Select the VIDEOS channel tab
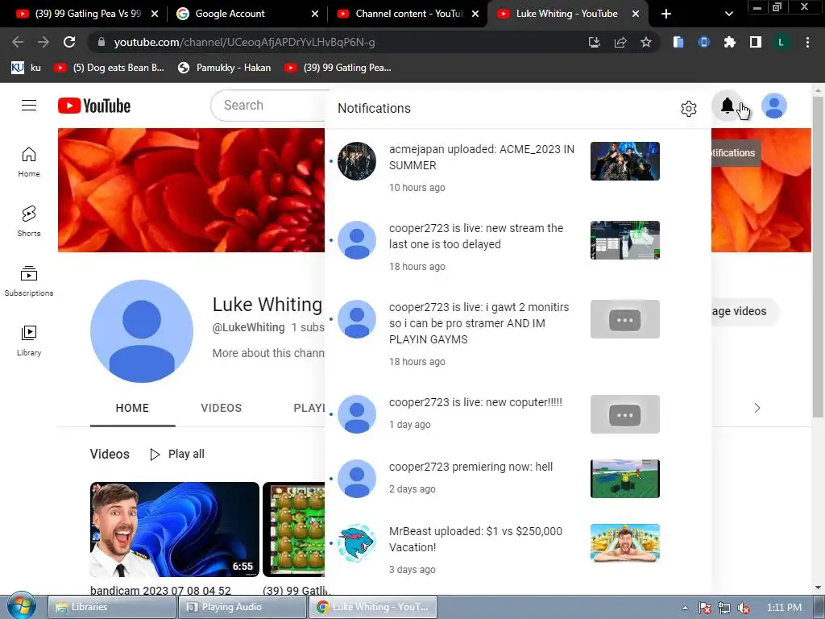This screenshot has height=619, width=825. 221,408
